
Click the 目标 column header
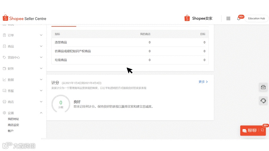203,34
